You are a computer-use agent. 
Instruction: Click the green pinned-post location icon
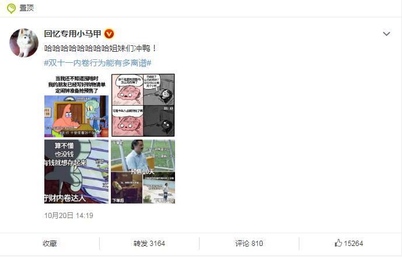click(x=11, y=8)
